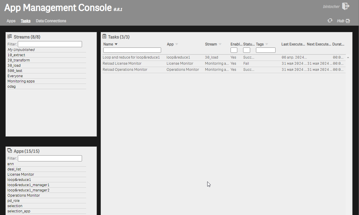The width and height of the screenshot is (359, 215).
Task: Open the Reload License Monitor task
Action: (122, 63)
